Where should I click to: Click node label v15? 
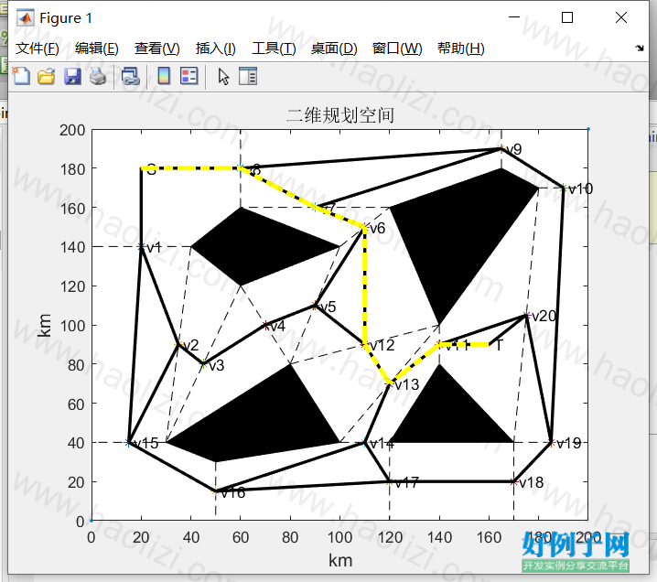(x=145, y=443)
